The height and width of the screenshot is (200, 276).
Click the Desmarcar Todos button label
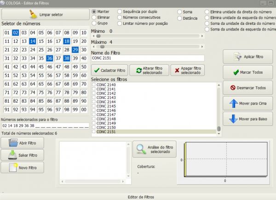251,88
